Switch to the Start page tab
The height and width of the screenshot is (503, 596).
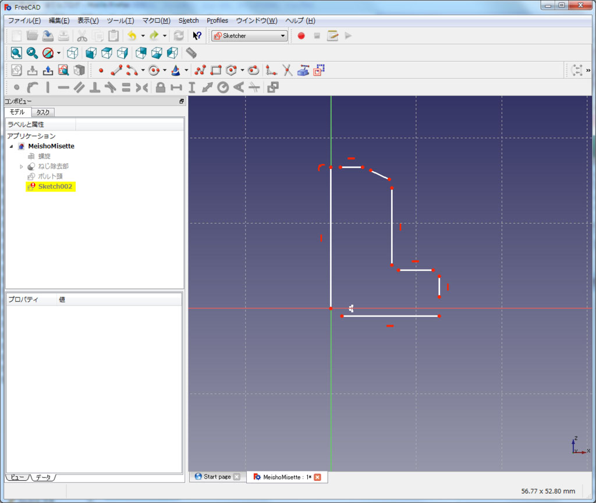coord(218,477)
